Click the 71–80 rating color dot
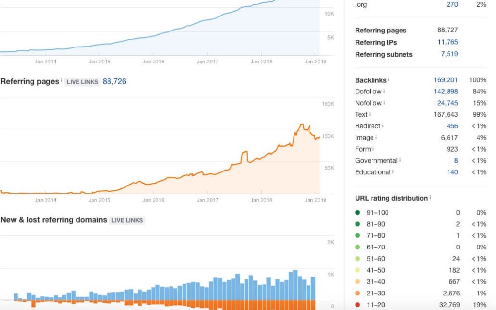 click(x=358, y=235)
